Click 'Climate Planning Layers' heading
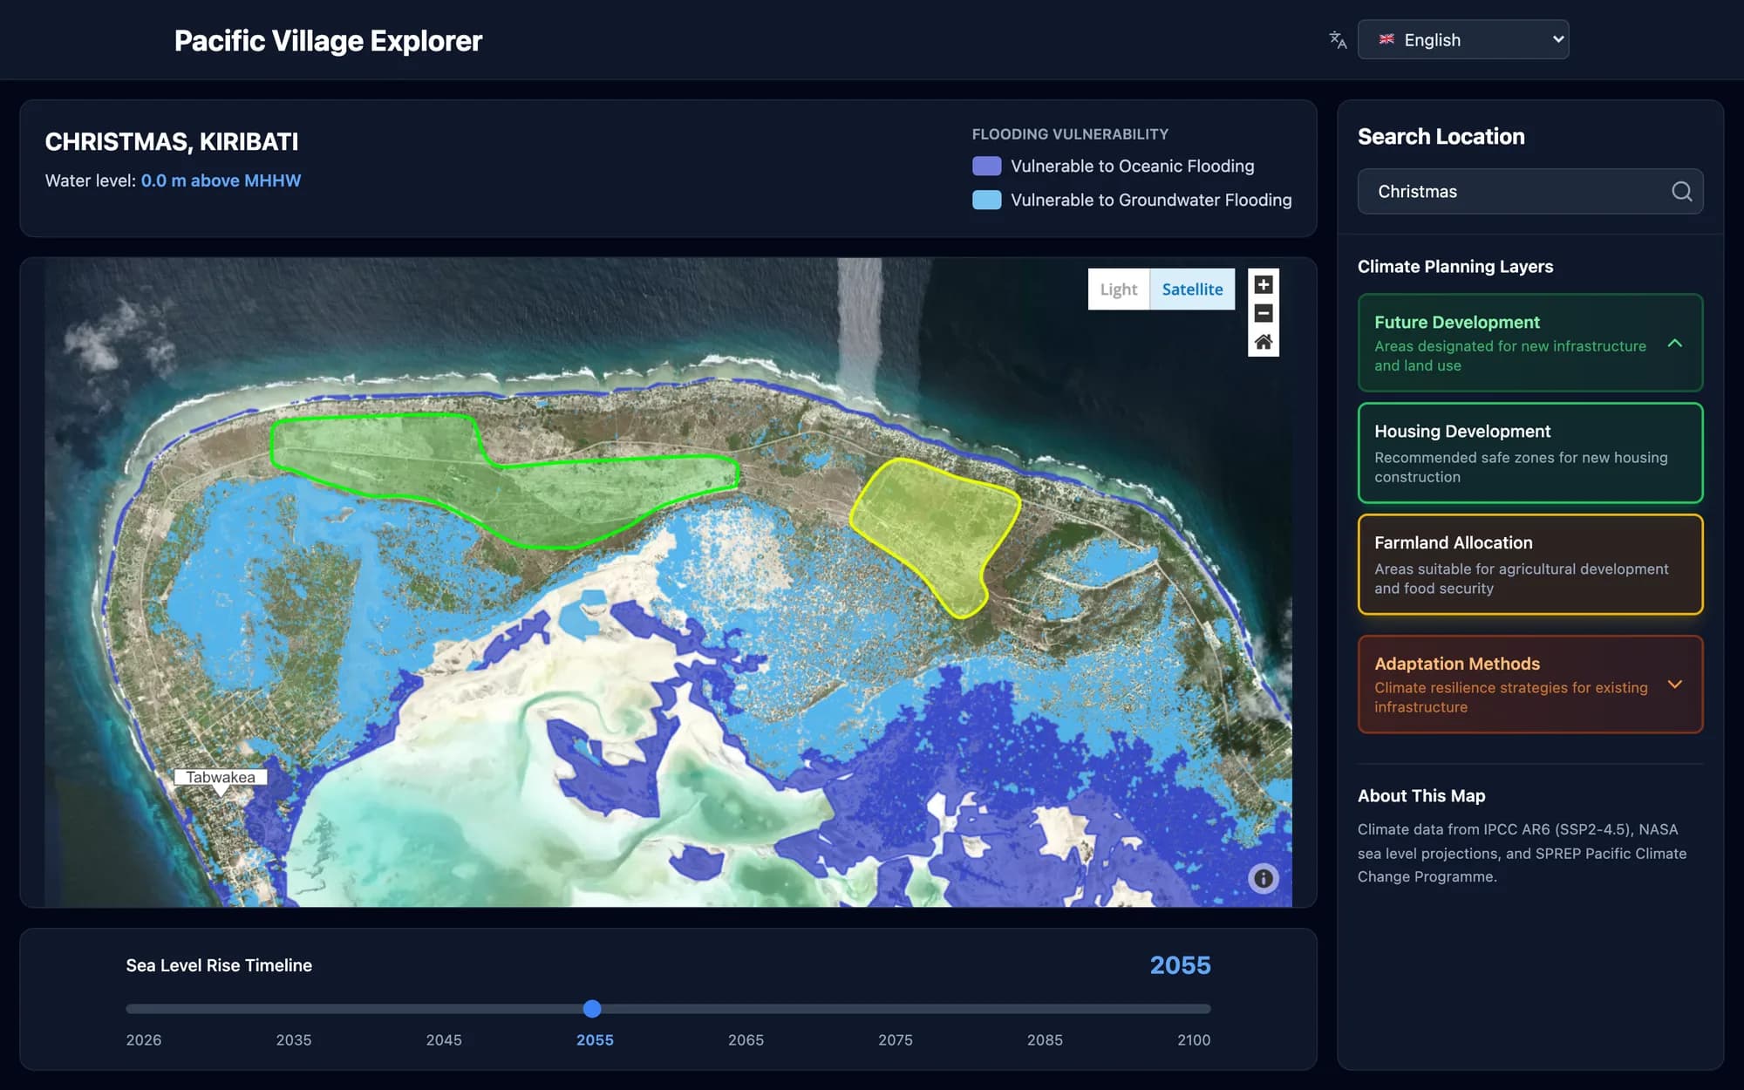The width and height of the screenshot is (1744, 1090). pos(1454,266)
